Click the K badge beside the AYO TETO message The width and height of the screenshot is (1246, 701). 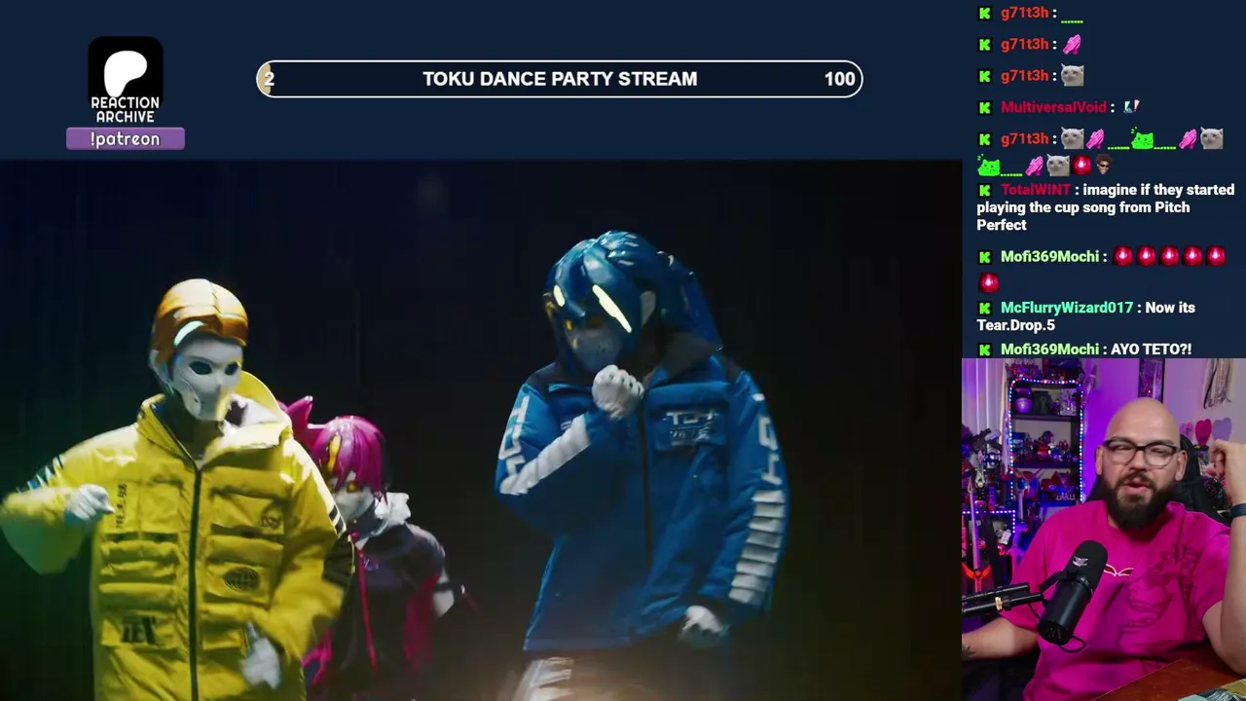pyautogui.click(x=985, y=350)
